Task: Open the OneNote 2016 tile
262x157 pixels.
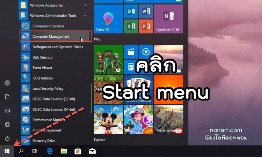Action: pos(169,19)
